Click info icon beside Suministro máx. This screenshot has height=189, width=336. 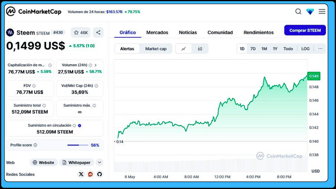click(x=94, y=106)
